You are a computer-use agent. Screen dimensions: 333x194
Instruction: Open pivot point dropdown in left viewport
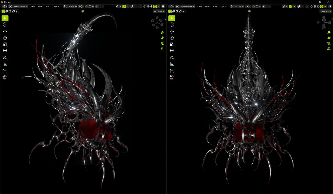pyautogui.click(x=81, y=6)
